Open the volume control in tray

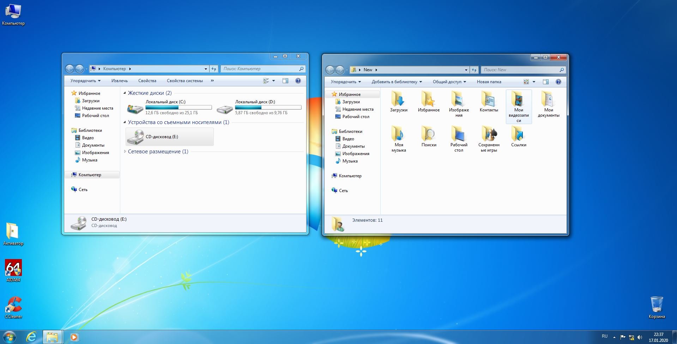640,338
